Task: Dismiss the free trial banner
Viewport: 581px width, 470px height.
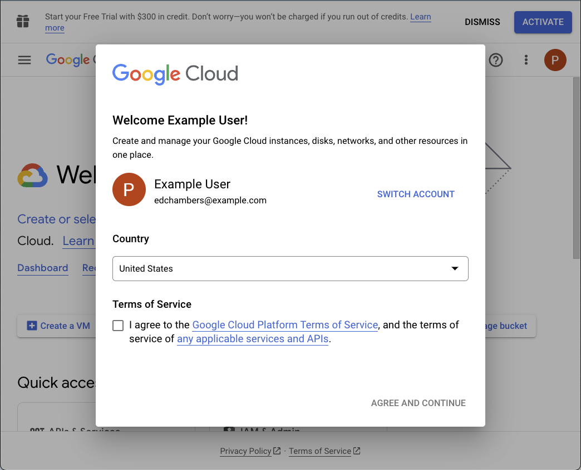Action: pyautogui.click(x=482, y=22)
